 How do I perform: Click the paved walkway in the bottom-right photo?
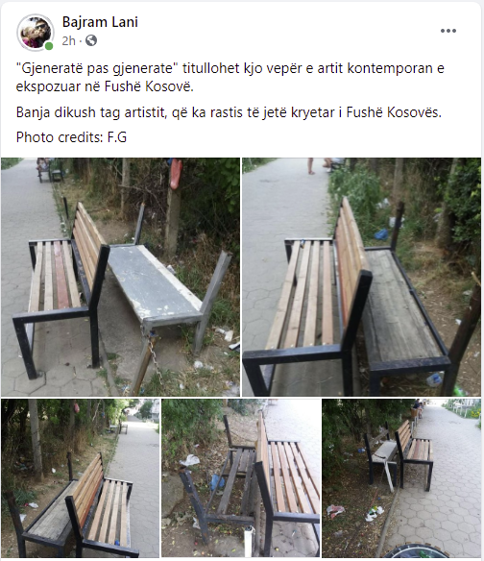448,500
